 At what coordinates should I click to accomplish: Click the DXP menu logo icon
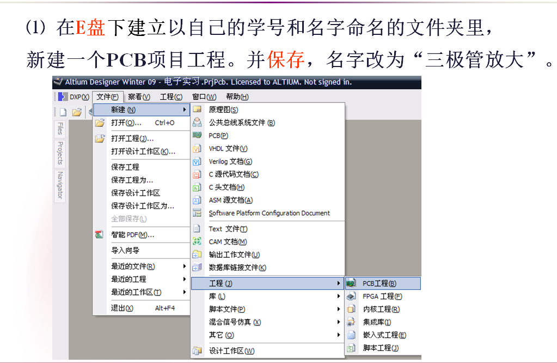pos(63,96)
